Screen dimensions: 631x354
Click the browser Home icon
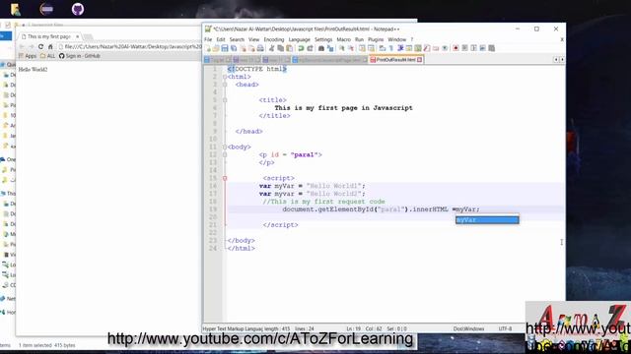pyautogui.click(x=50, y=46)
